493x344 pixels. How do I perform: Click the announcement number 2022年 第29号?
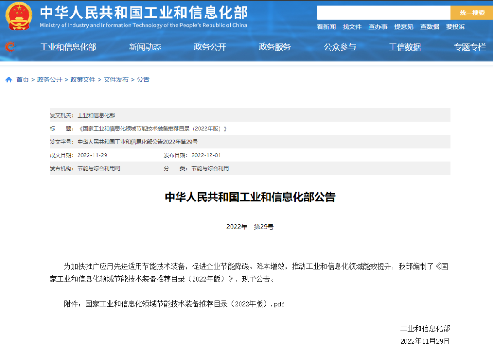250,227
